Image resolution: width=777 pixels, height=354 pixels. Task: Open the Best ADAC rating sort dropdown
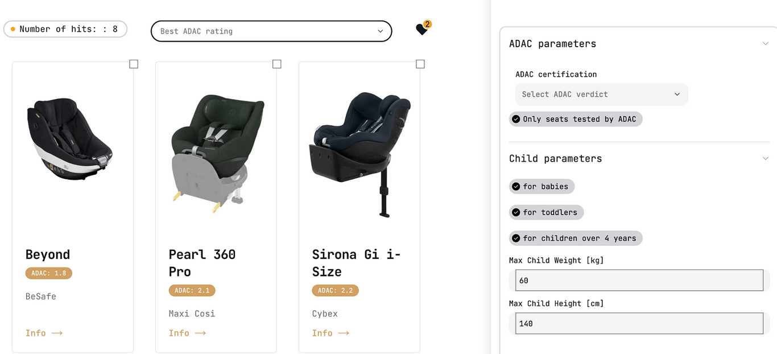[x=271, y=31]
